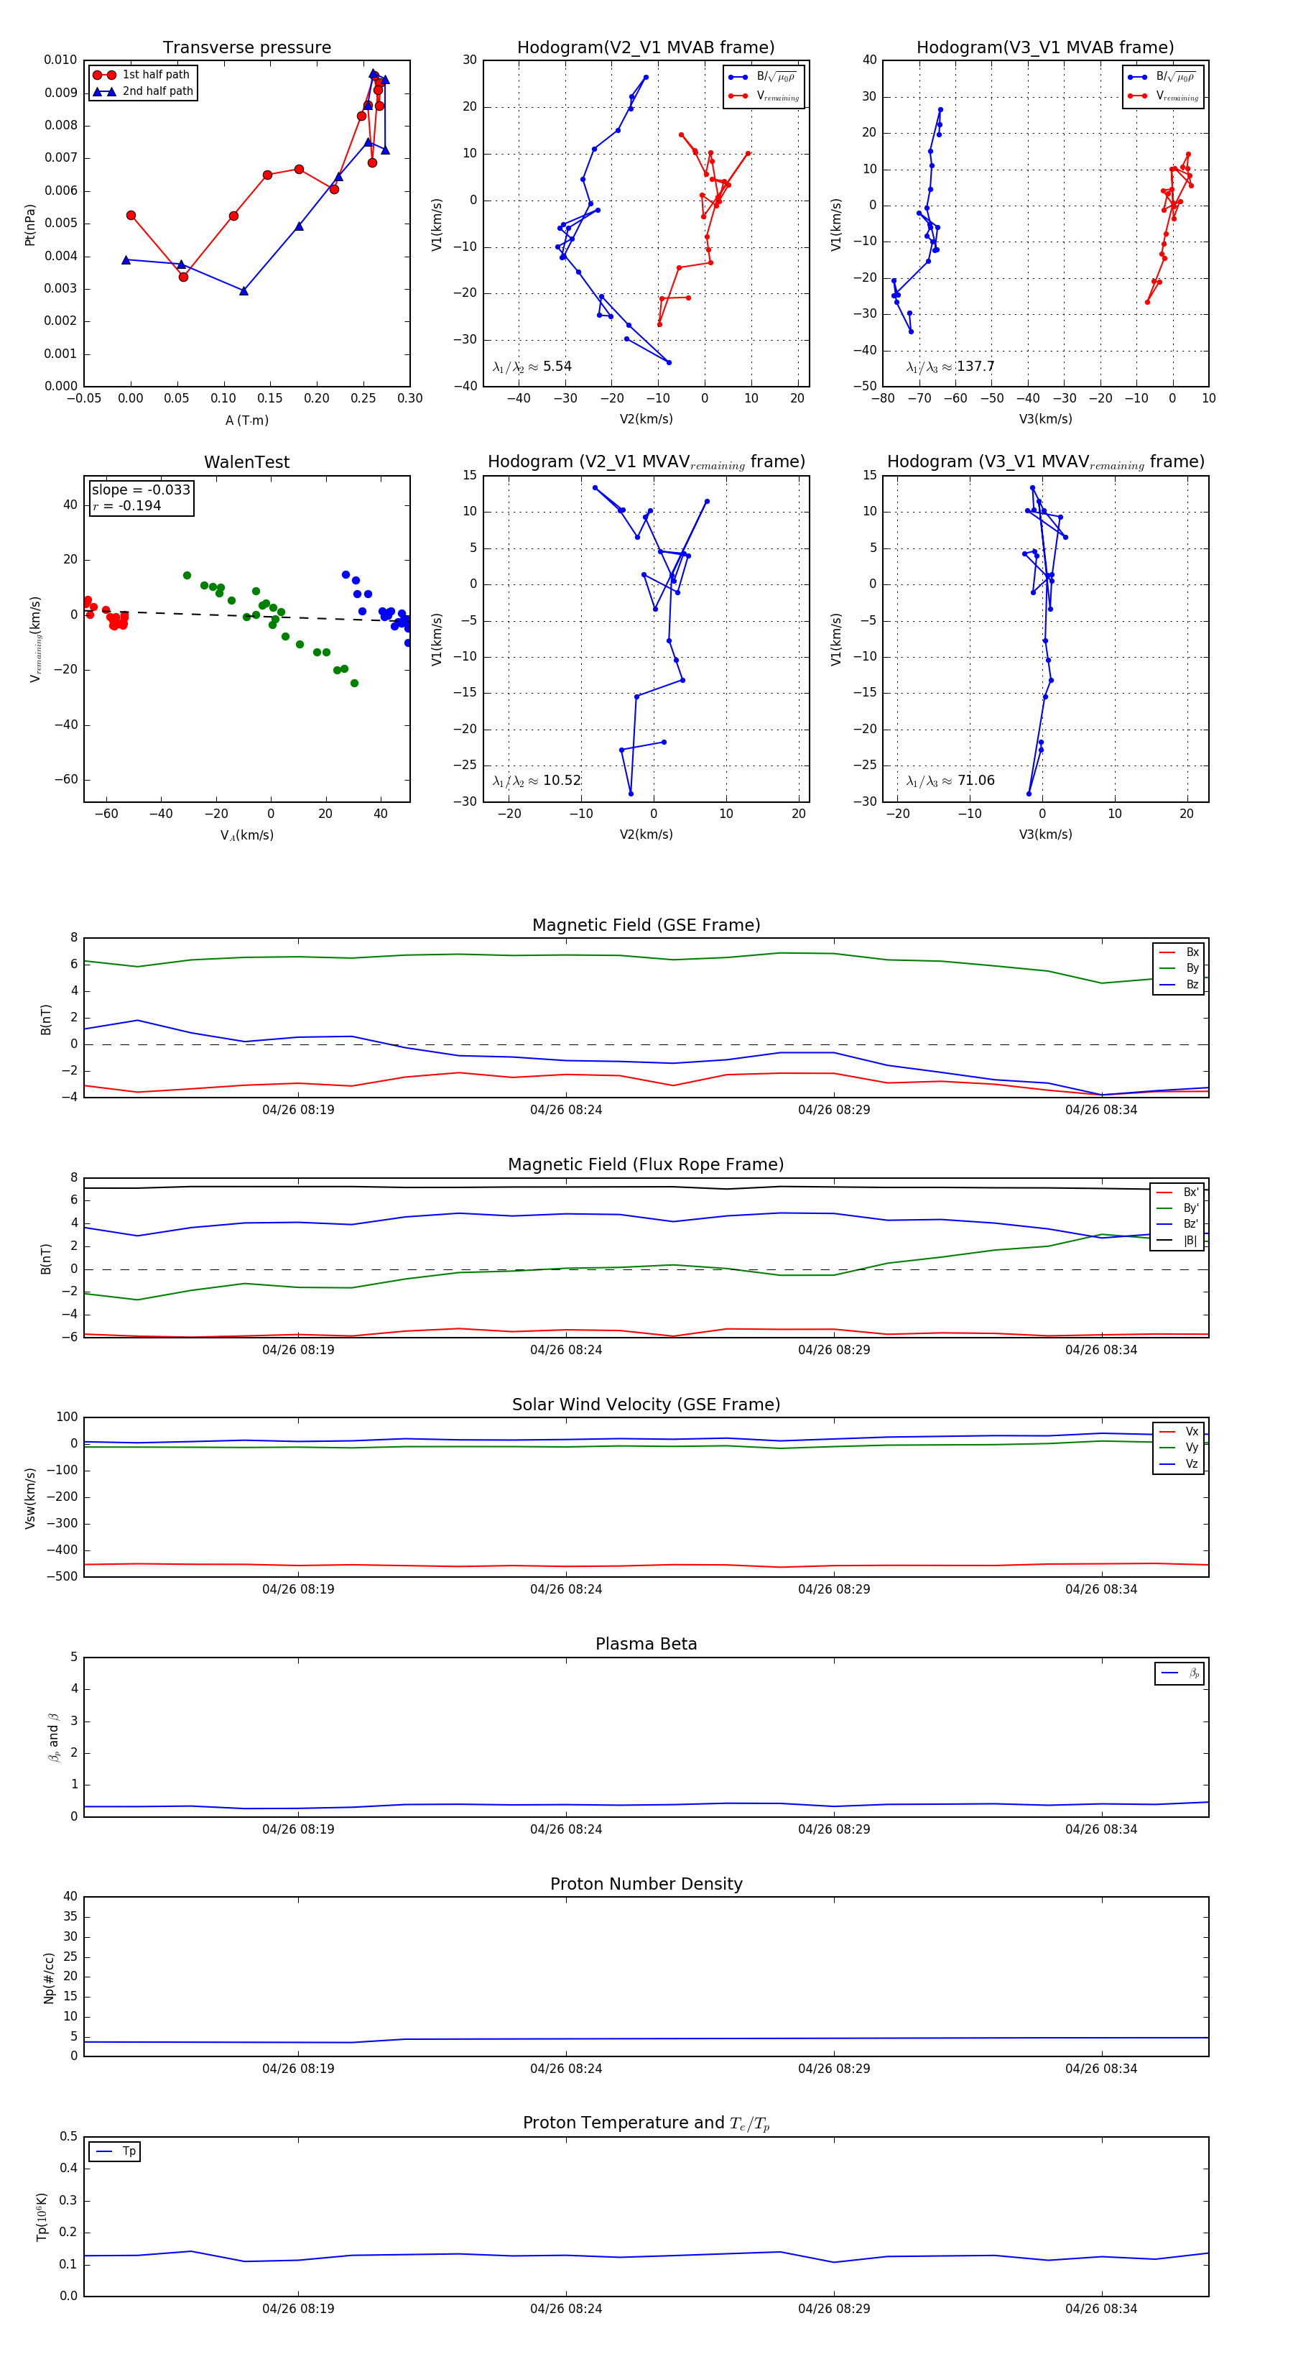The width and height of the screenshot is (1293, 2372).
Task: Click the 'WalenTest' plot title
Action: pyautogui.click(x=246, y=462)
